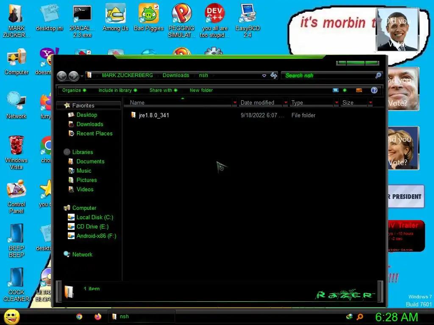Click the New folder button
Viewport: 434px width, 325px height.
click(x=201, y=90)
